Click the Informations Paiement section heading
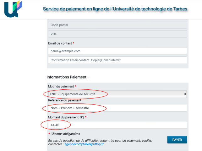 click(x=68, y=77)
